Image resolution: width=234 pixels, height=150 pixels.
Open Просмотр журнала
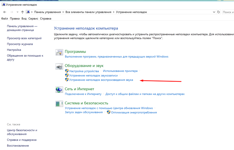tap(20, 44)
